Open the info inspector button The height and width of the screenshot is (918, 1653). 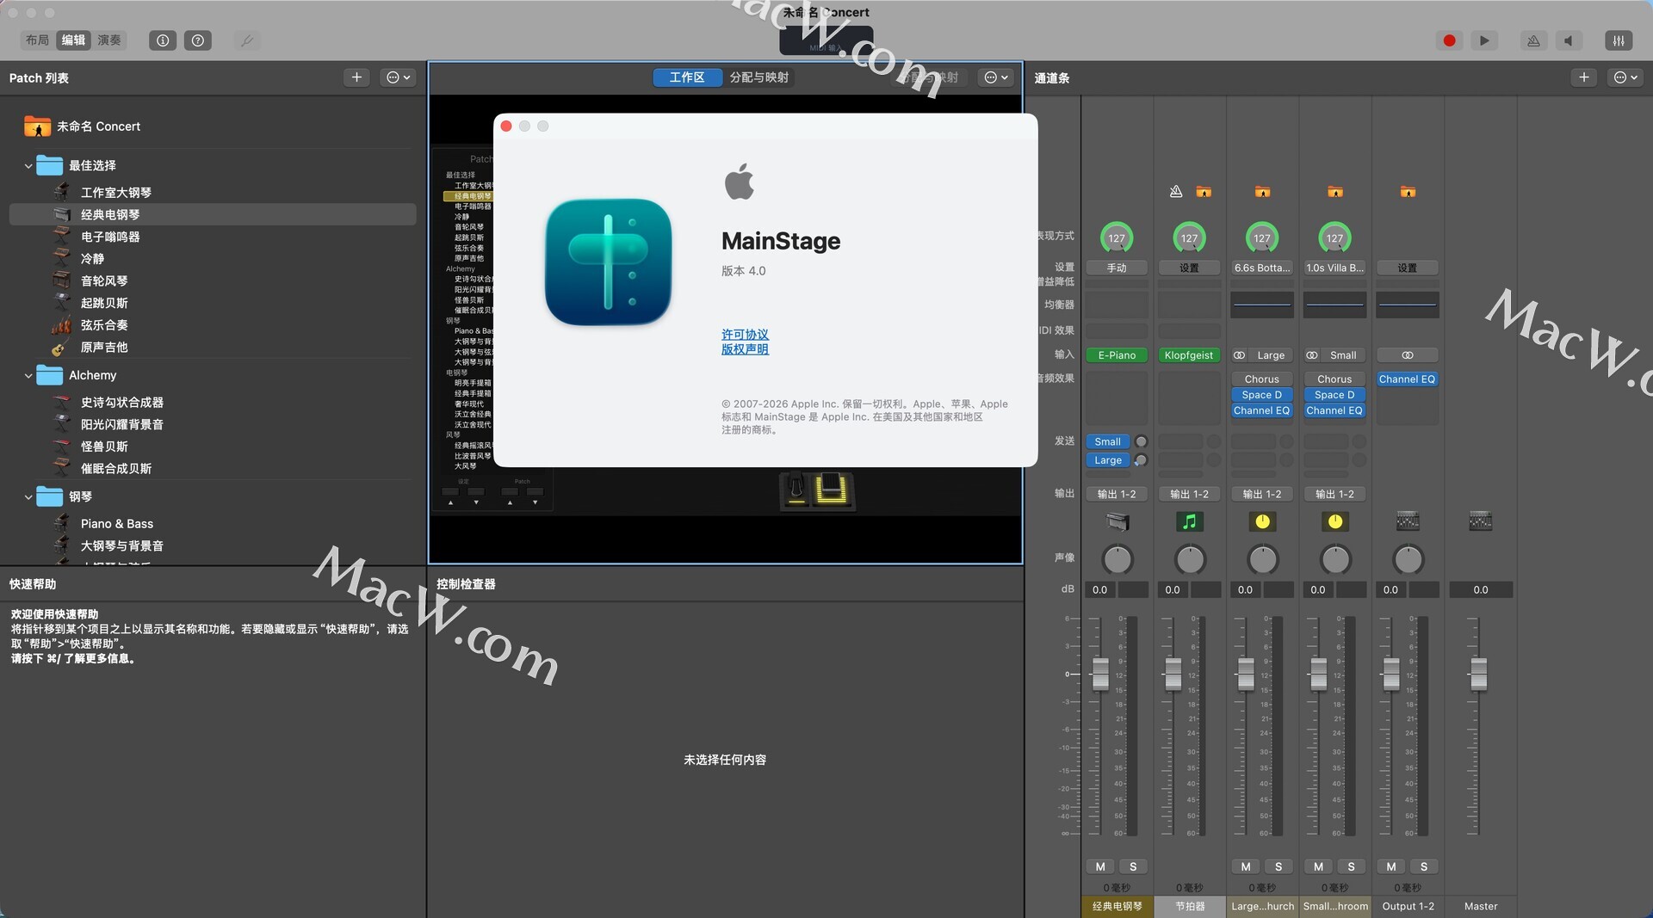point(163,40)
